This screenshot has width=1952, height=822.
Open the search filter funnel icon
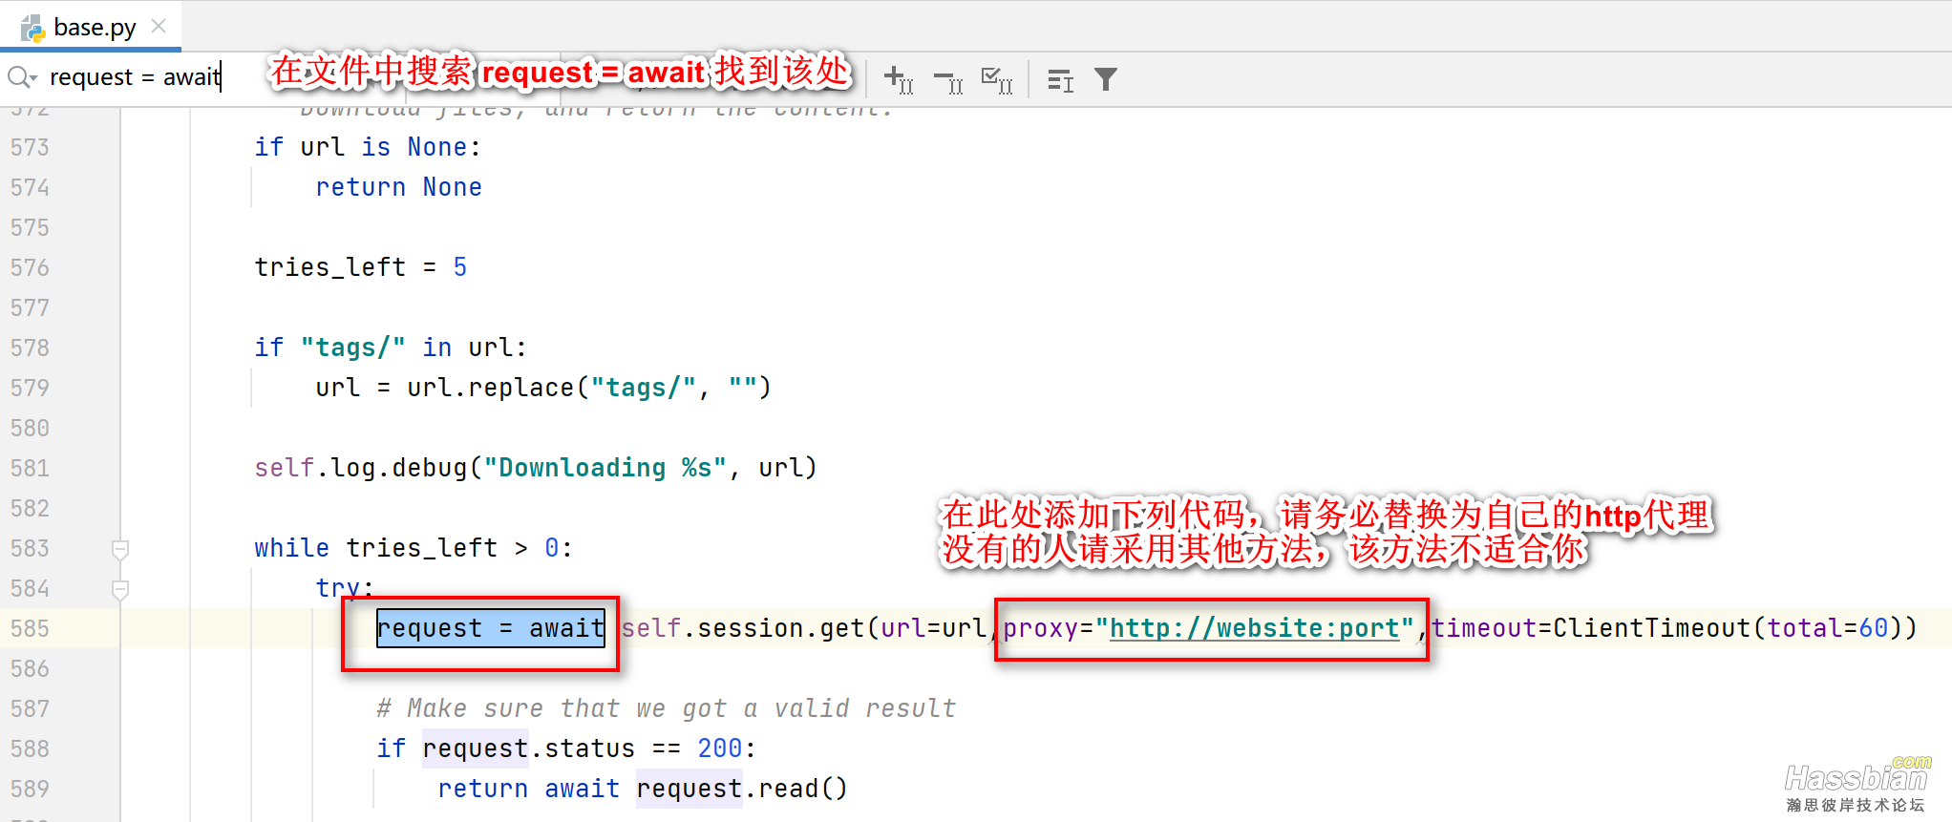[1106, 79]
